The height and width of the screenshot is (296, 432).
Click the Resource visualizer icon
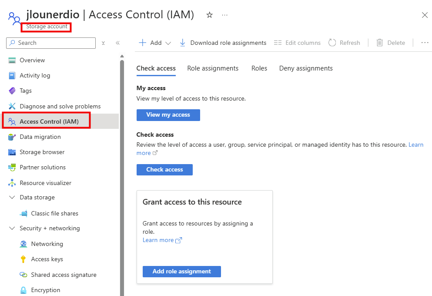click(12, 183)
